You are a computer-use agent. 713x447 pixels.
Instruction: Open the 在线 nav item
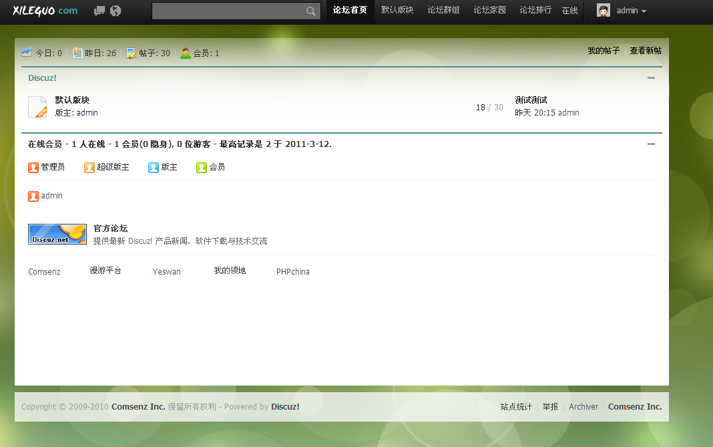(x=569, y=11)
